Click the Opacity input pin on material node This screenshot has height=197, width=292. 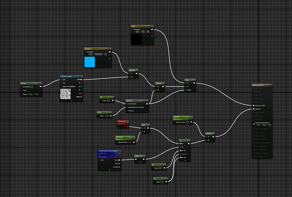click(253, 109)
